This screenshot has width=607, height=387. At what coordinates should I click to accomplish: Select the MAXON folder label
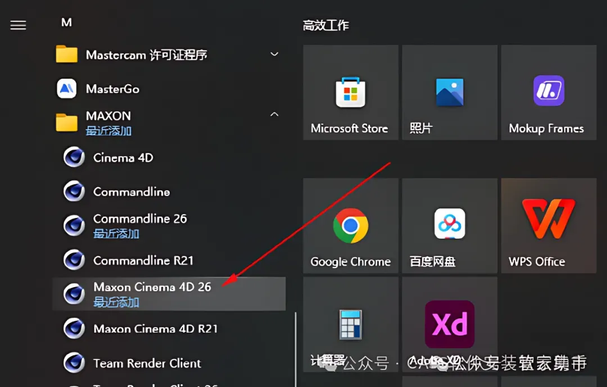(108, 116)
